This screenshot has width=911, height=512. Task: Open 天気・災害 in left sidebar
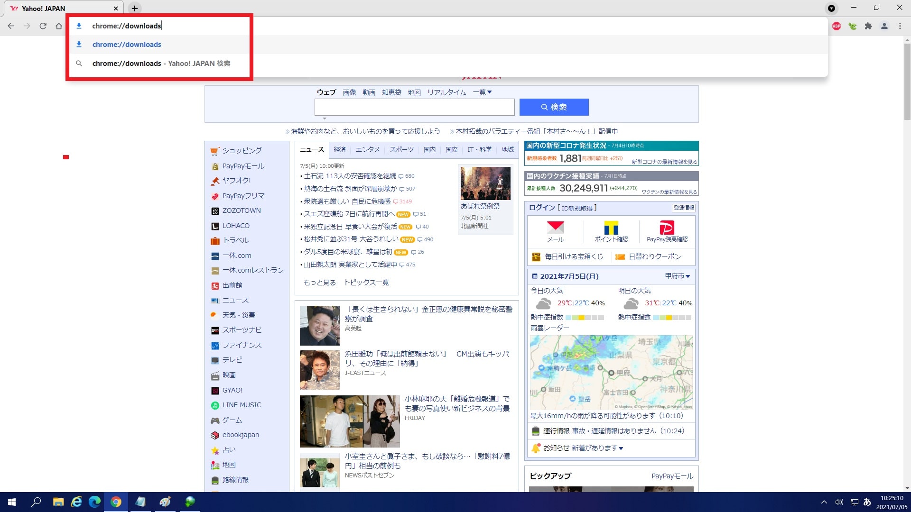click(x=239, y=315)
